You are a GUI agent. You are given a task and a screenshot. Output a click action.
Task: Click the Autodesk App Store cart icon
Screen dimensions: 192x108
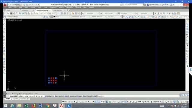[x=163, y=5]
